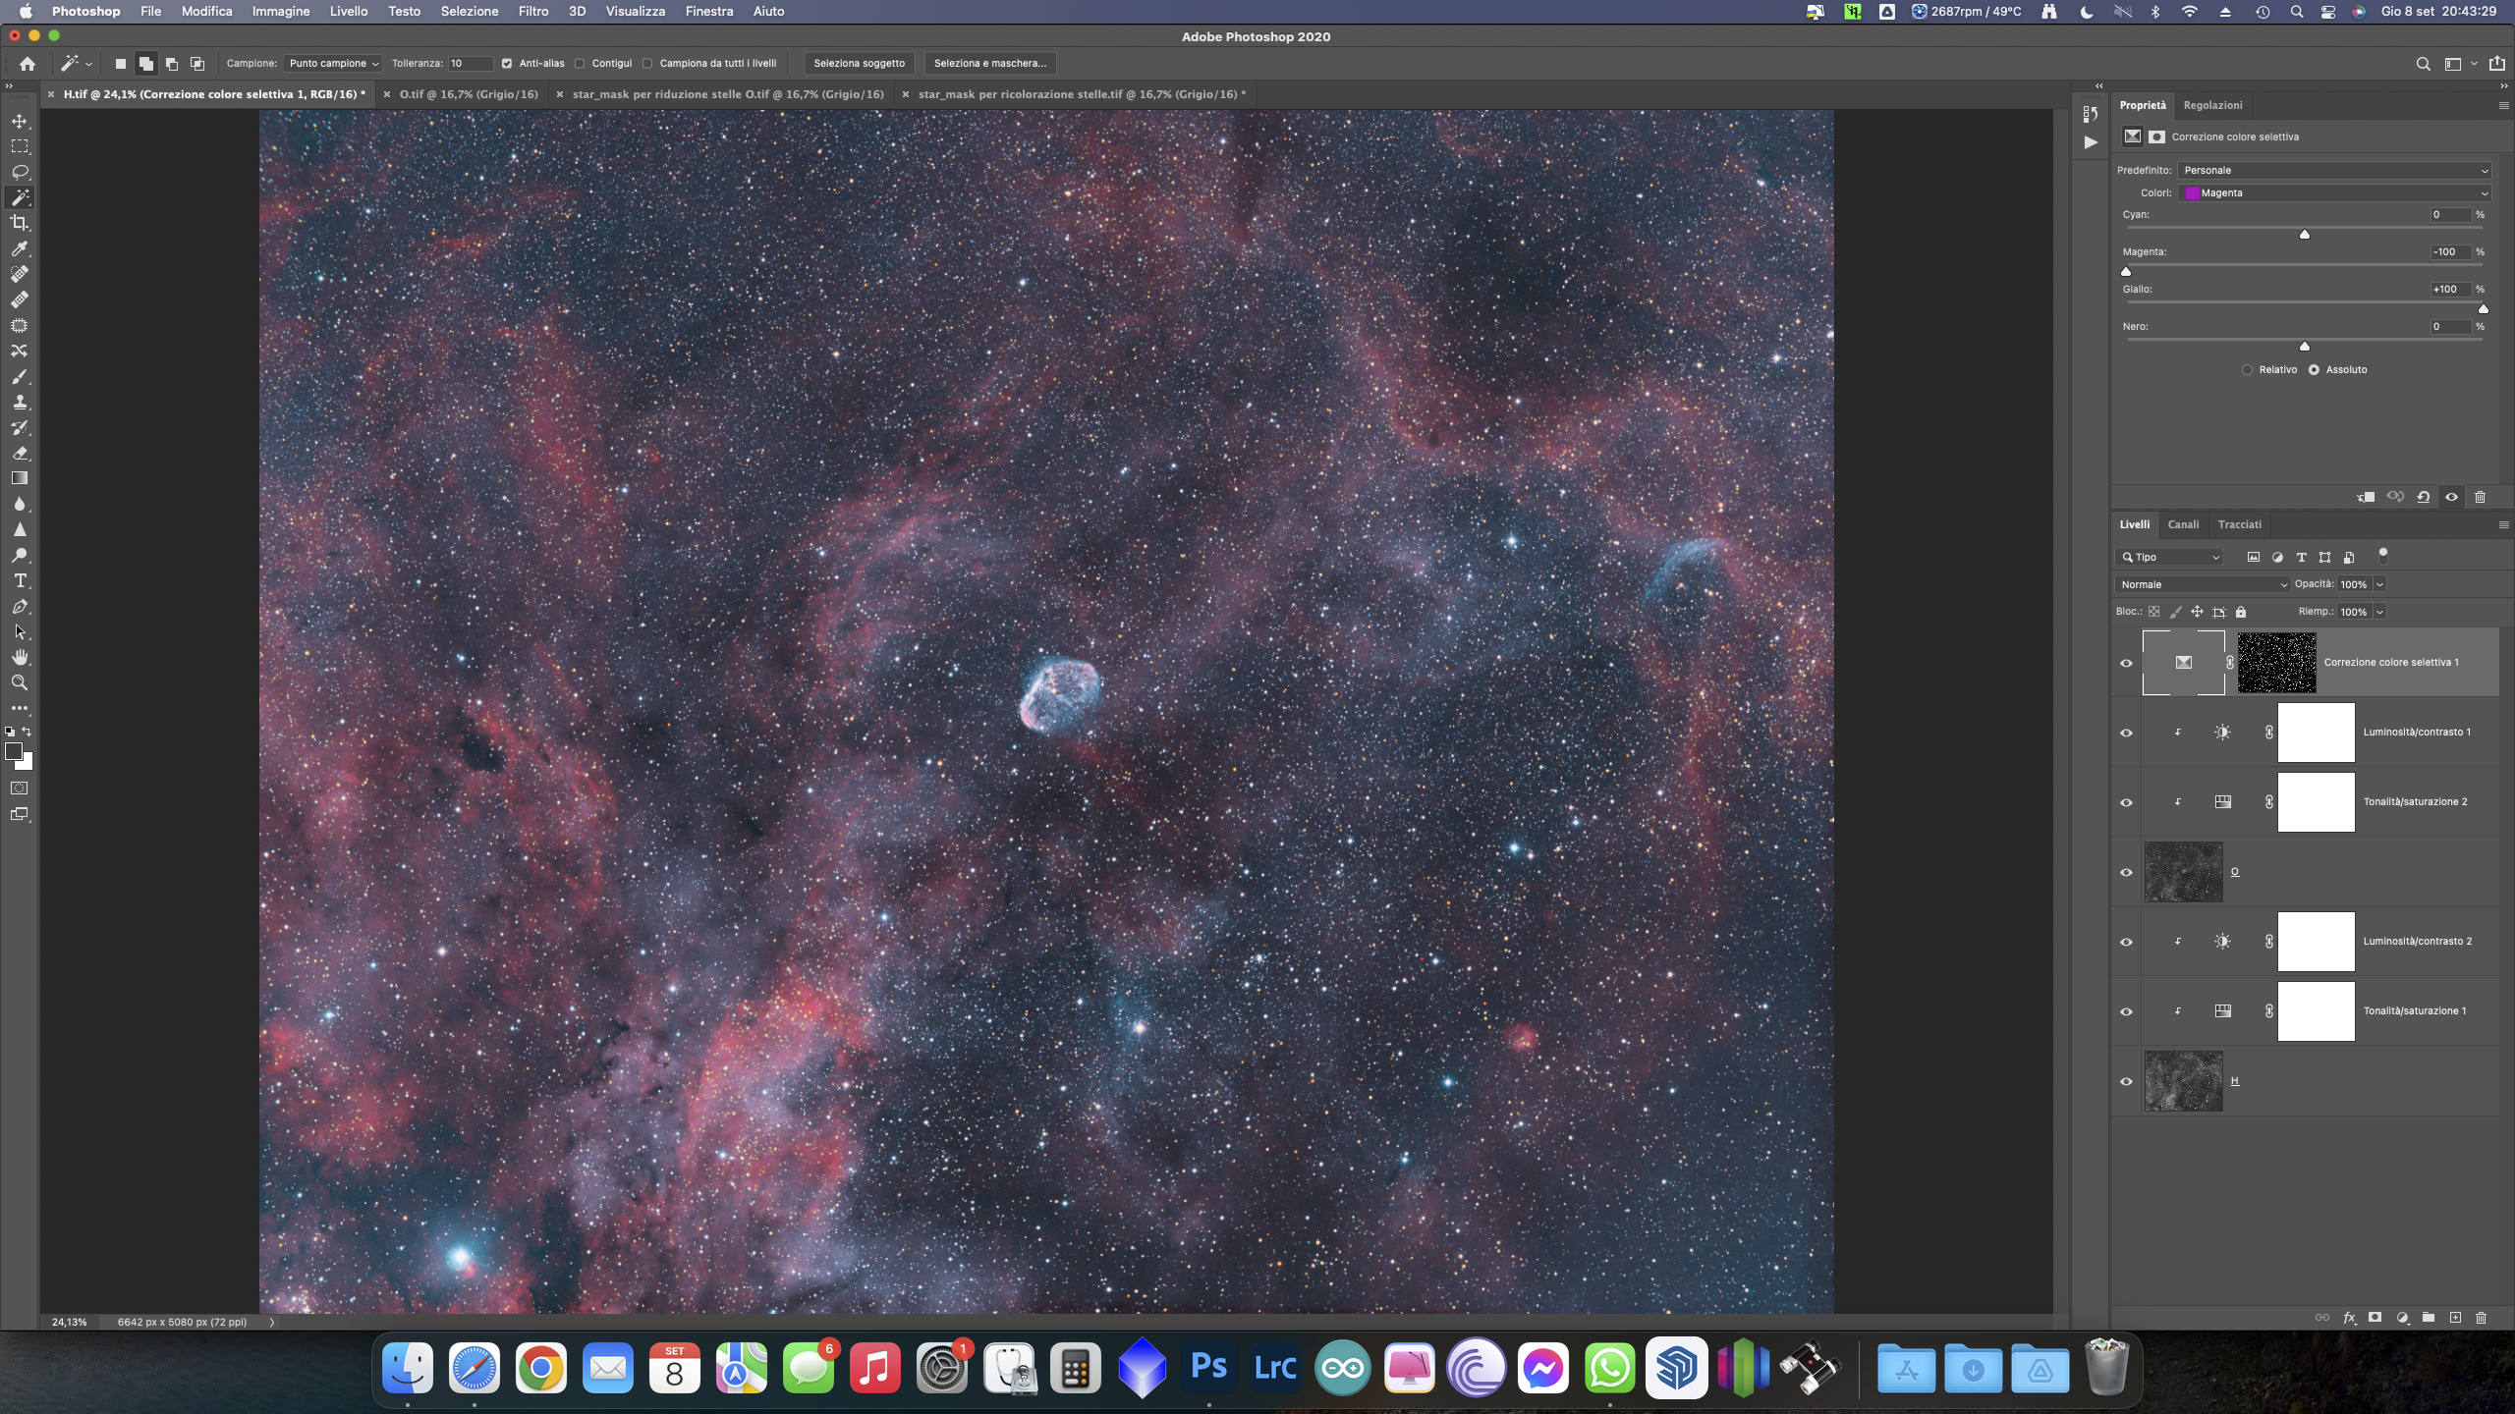The height and width of the screenshot is (1414, 2515).
Task: Create a new adjustment layer icon
Action: [x=2402, y=1318]
